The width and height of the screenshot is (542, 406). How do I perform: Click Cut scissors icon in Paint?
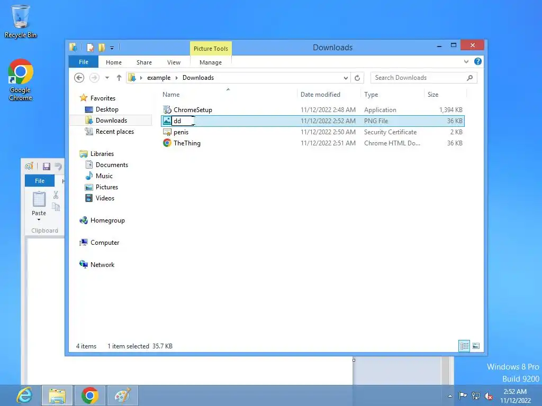[x=56, y=195]
